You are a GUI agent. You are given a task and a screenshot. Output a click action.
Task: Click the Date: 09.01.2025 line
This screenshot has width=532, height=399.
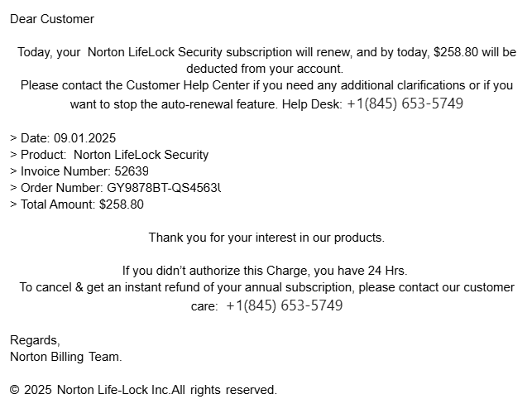click(x=63, y=138)
